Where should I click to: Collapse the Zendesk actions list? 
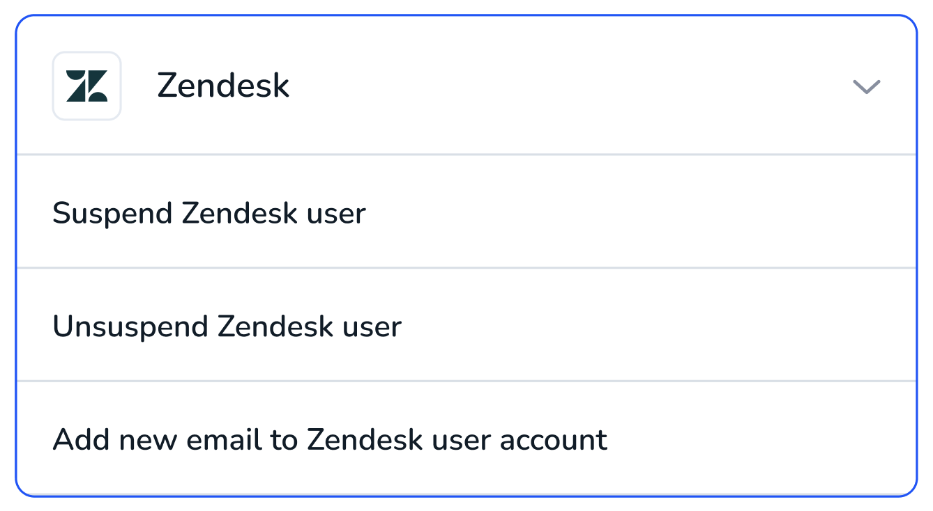(866, 86)
